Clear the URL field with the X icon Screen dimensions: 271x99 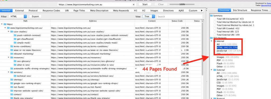pos(133,4)
